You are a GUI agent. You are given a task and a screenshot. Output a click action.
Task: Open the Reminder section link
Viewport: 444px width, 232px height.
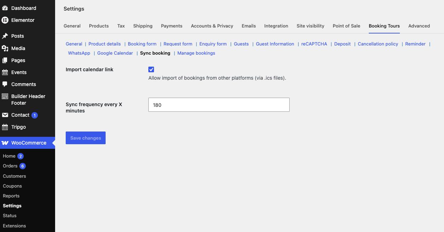pos(415,44)
